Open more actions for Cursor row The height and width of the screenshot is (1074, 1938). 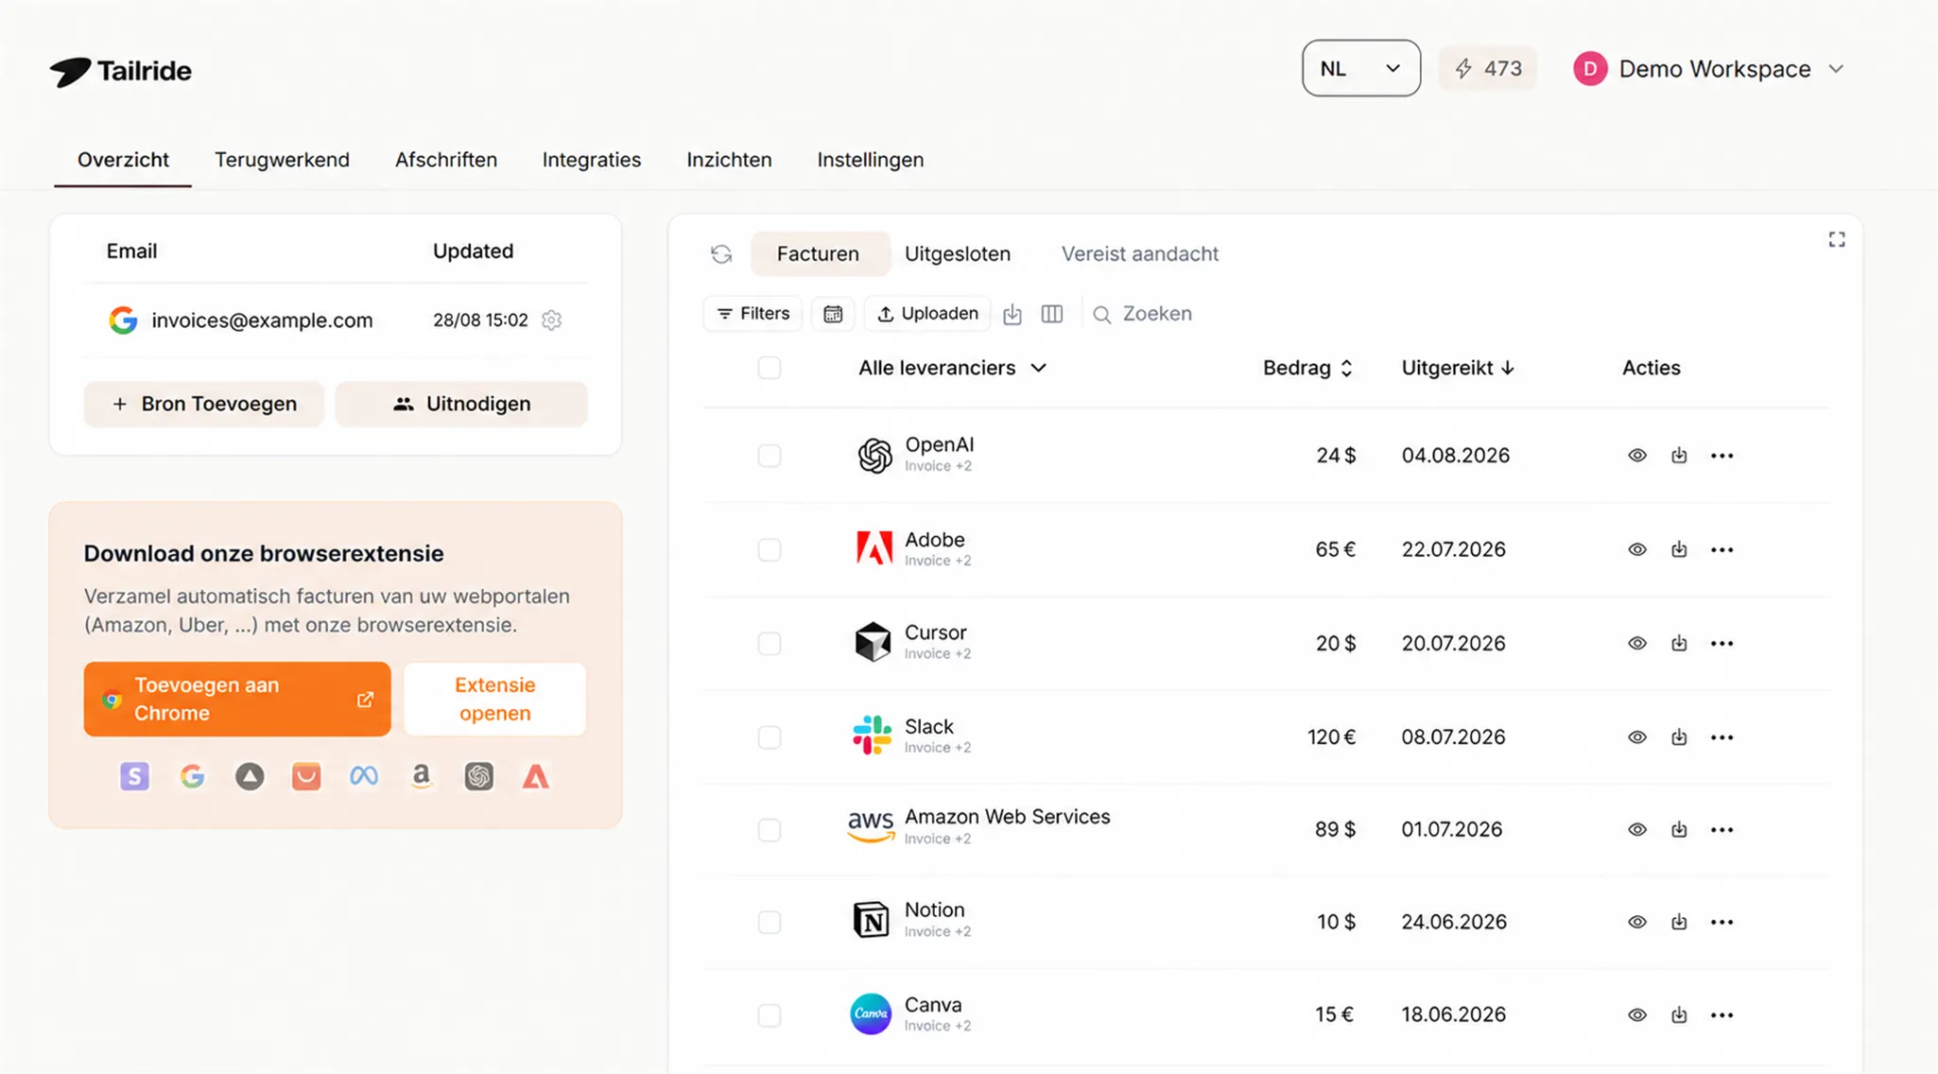coord(1722,643)
